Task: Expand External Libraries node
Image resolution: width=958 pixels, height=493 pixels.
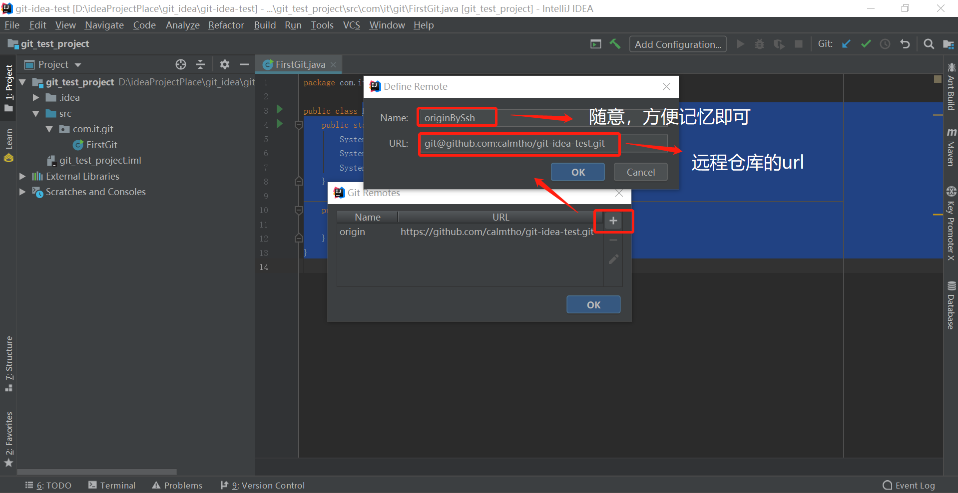Action: click(22, 176)
